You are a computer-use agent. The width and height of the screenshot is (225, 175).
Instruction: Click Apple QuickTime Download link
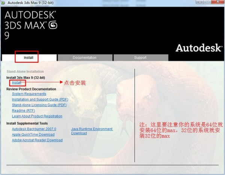pyautogui.click(x=33, y=135)
